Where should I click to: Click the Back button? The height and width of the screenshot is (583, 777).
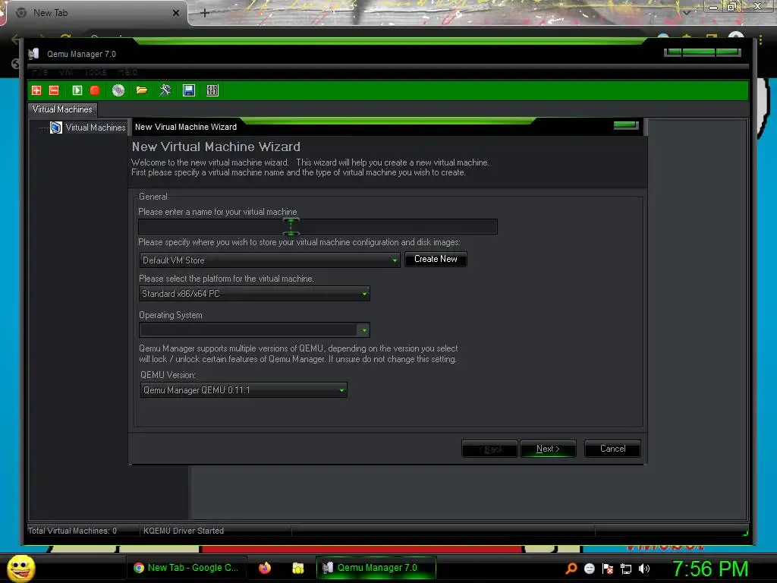pos(489,449)
